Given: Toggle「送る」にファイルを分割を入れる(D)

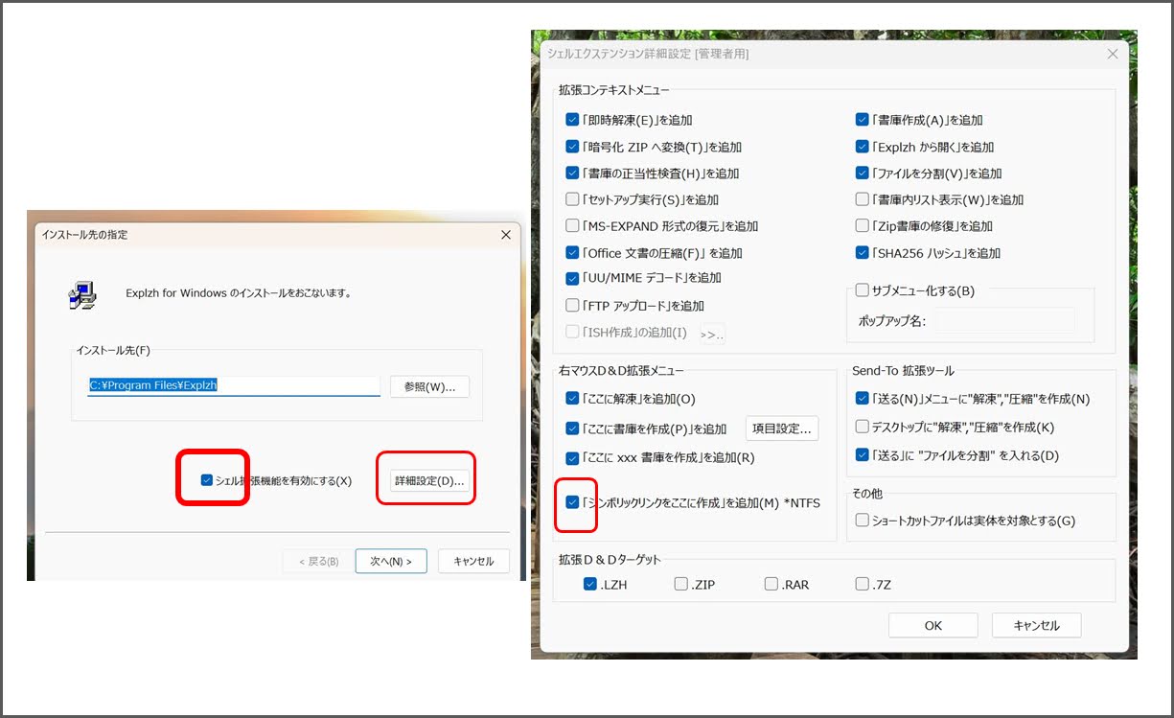Looking at the screenshot, I should point(862,455).
